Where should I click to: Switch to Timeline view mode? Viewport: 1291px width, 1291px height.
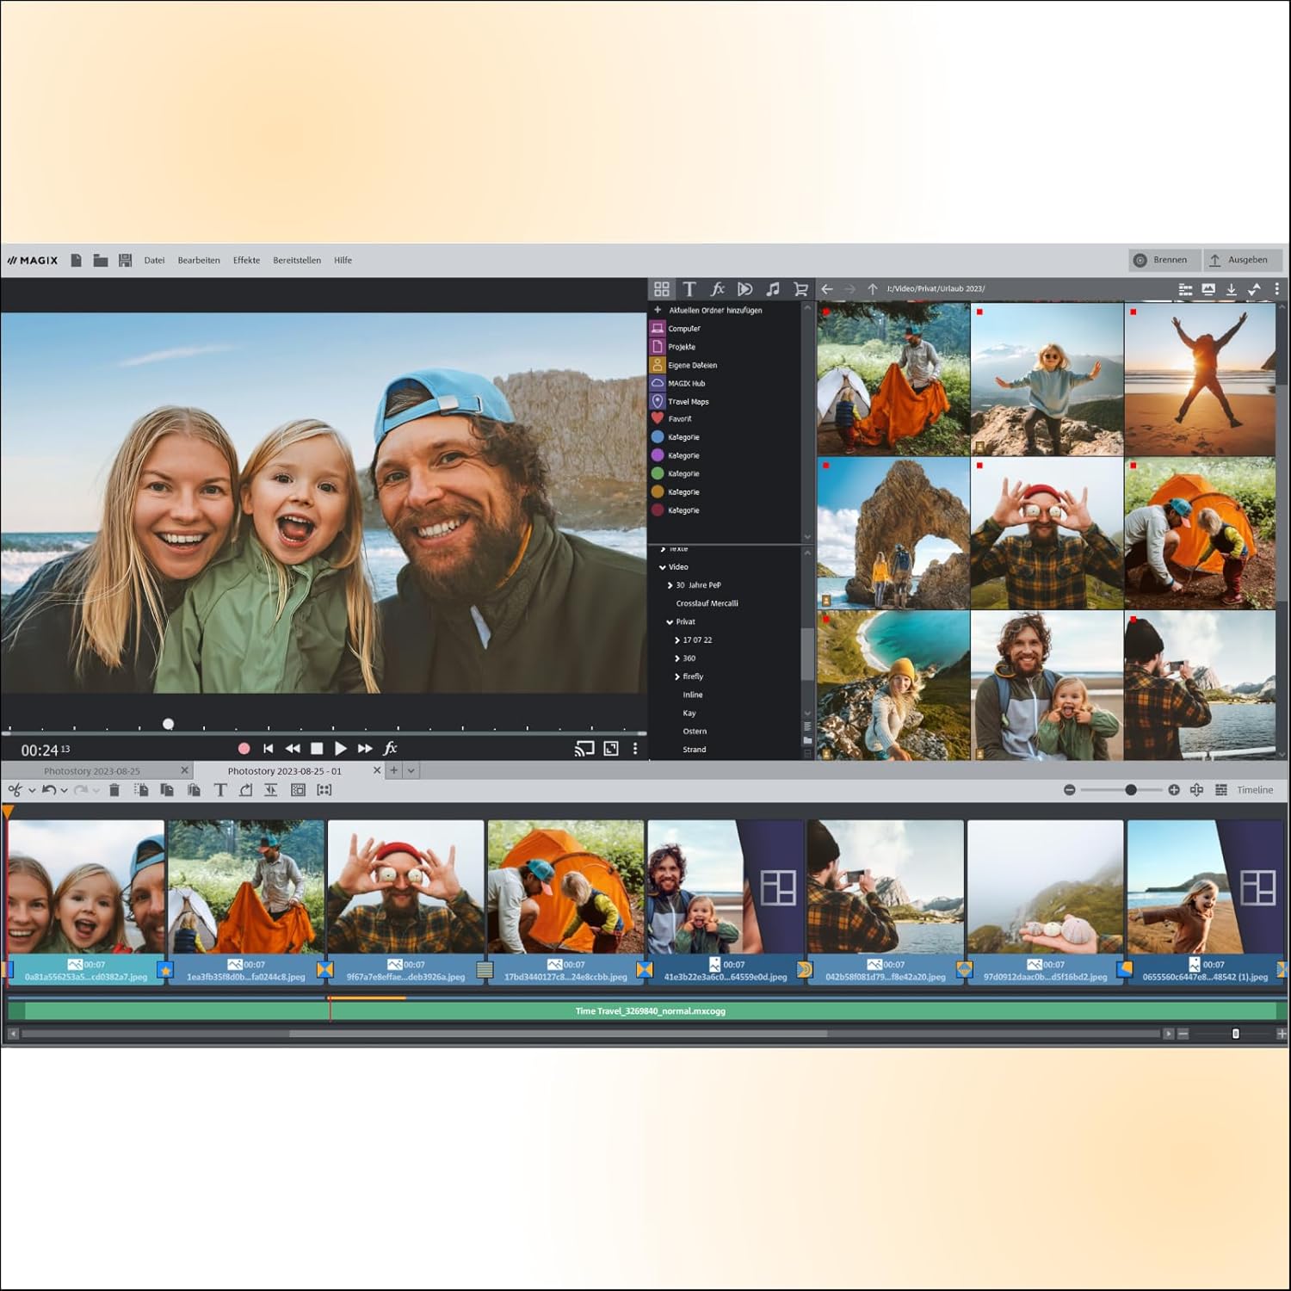[x=1254, y=790]
